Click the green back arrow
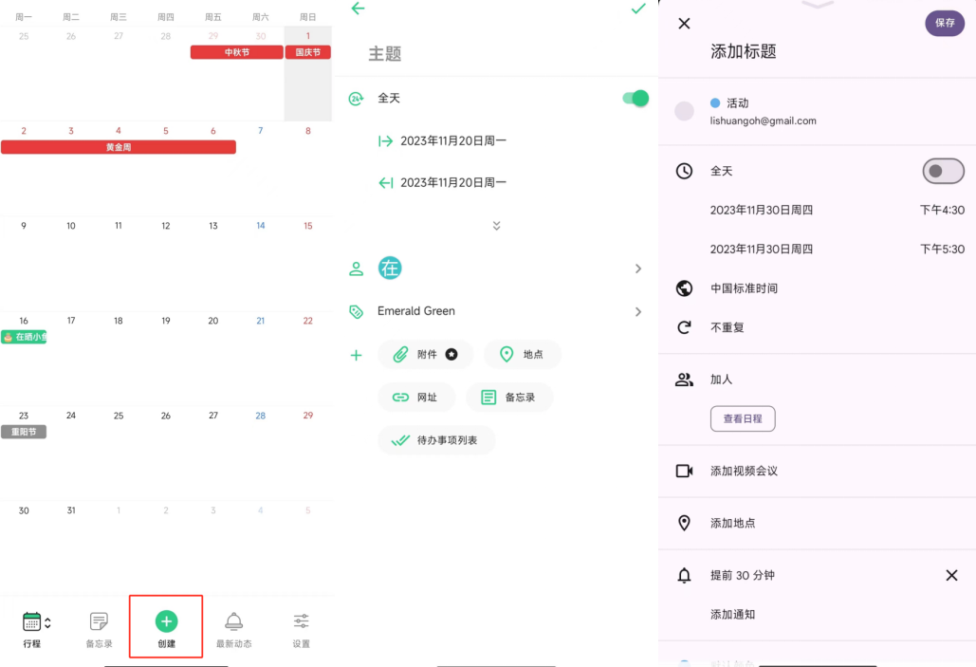The image size is (976, 667). click(358, 9)
